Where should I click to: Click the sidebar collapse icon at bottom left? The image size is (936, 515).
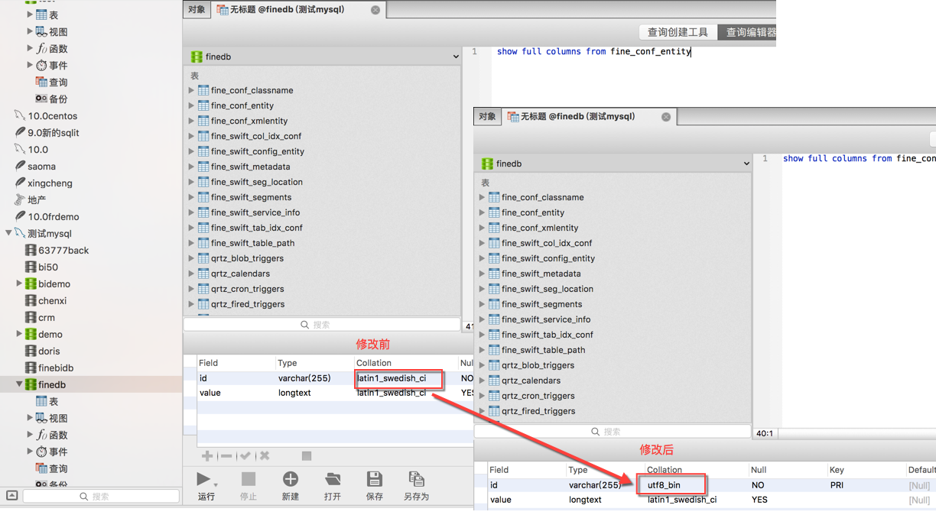[x=12, y=496]
